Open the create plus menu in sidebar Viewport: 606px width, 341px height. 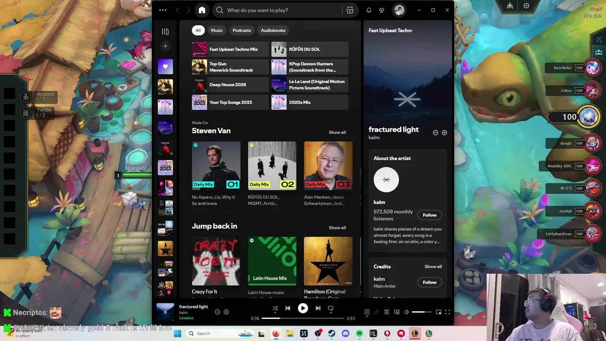click(165, 46)
